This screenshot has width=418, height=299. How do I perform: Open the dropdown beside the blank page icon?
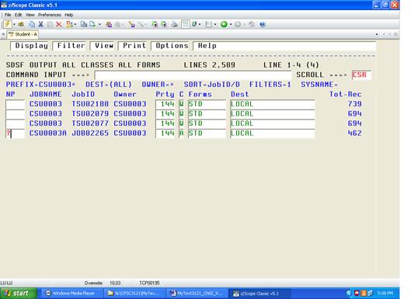(x=215, y=25)
